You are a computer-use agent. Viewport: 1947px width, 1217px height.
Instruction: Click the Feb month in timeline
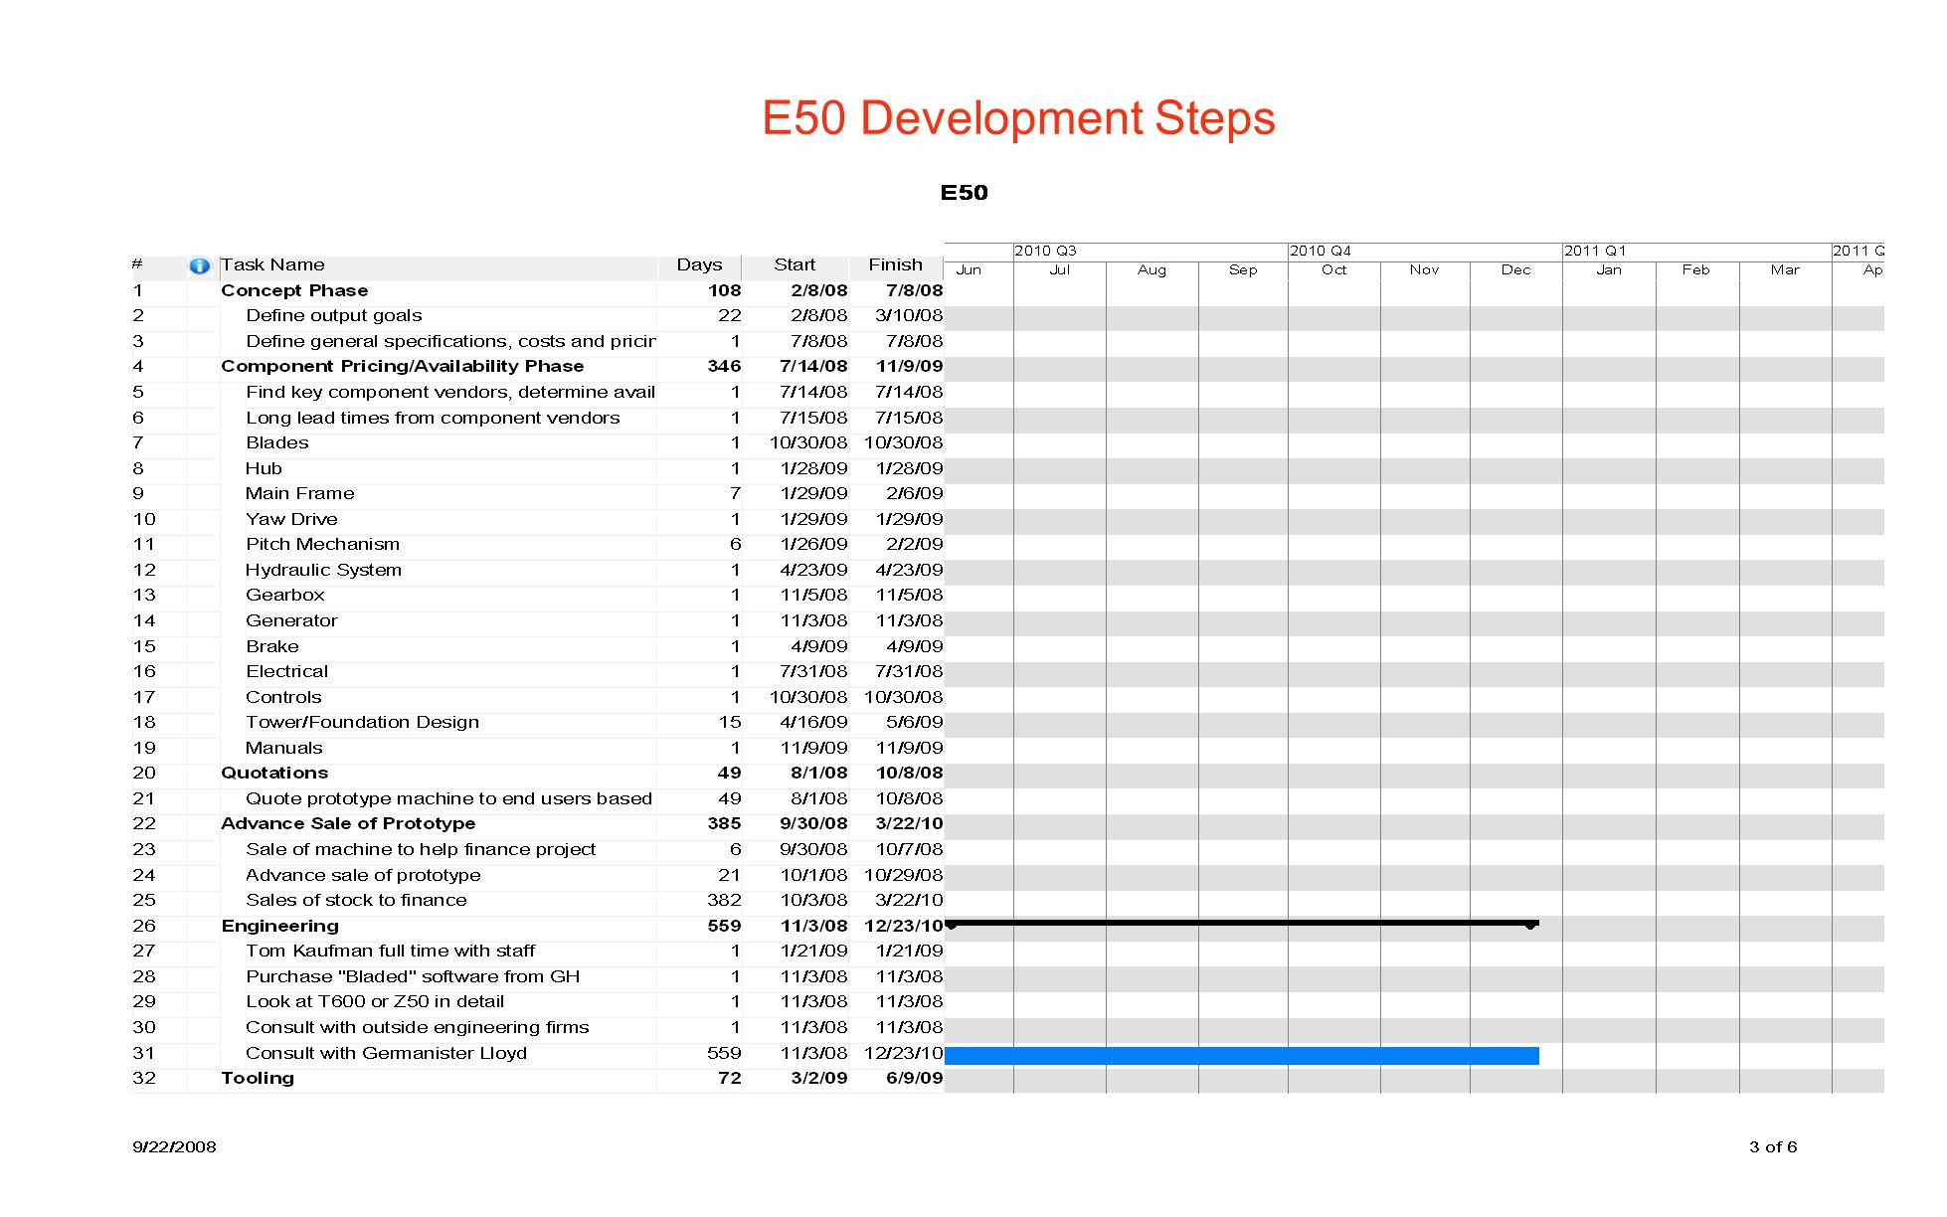(x=1695, y=269)
